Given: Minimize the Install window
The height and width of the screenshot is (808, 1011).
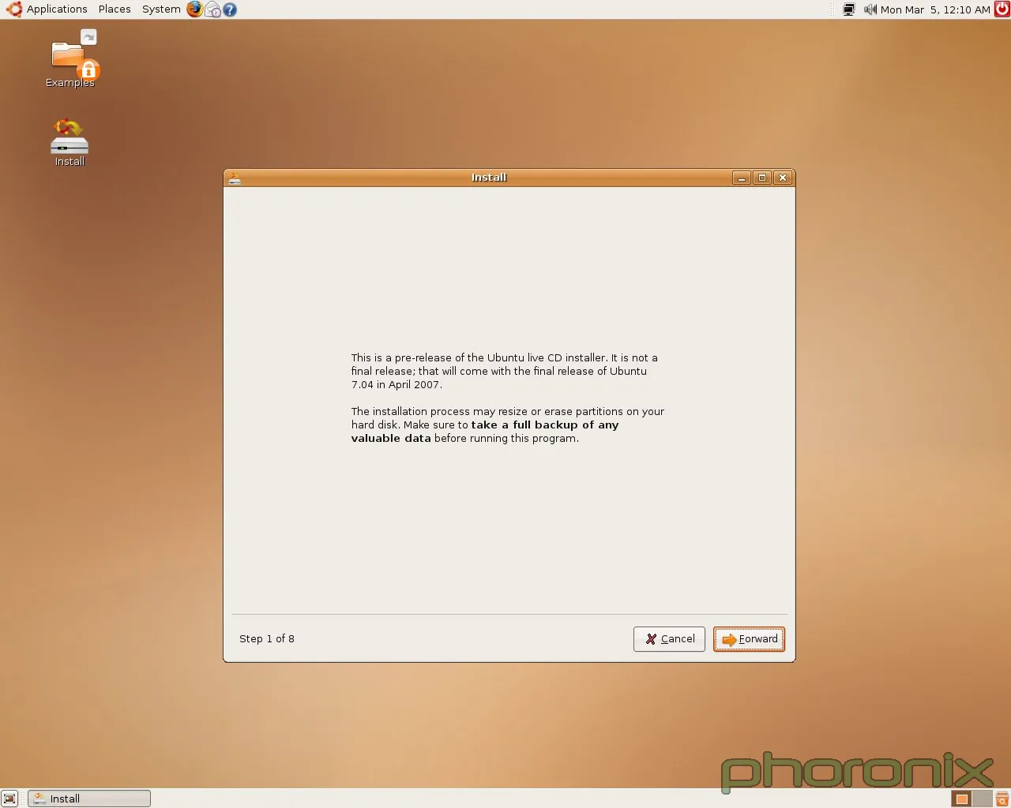Looking at the screenshot, I should point(741,178).
